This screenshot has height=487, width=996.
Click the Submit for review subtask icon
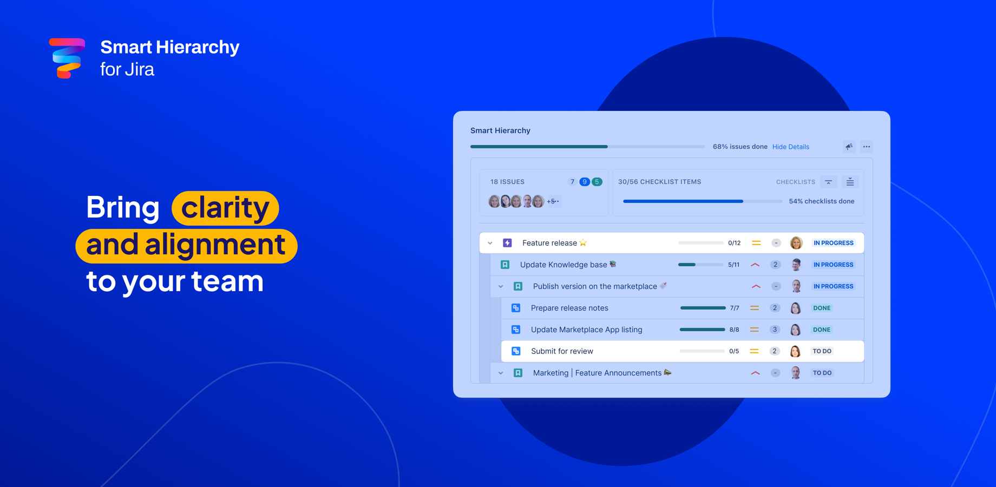coord(516,351)
